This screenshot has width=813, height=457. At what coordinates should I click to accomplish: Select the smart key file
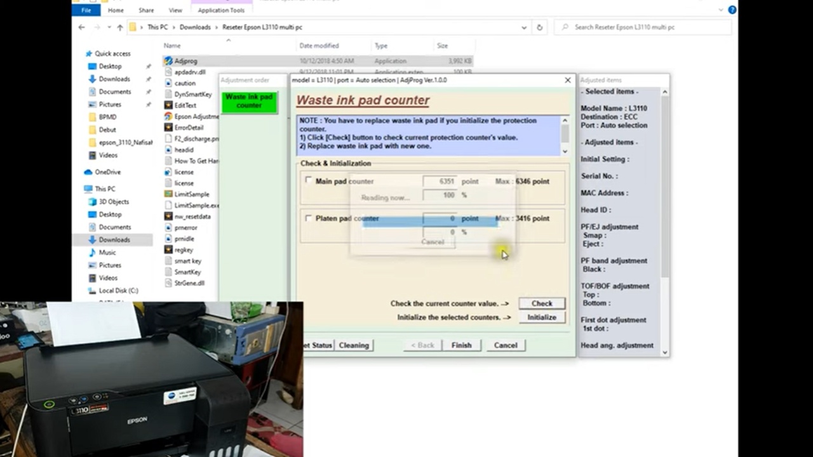[187, 261]
